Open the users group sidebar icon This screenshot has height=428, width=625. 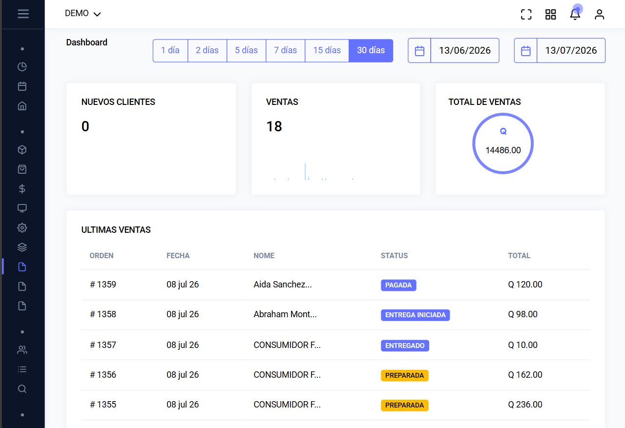pos(22,350)
